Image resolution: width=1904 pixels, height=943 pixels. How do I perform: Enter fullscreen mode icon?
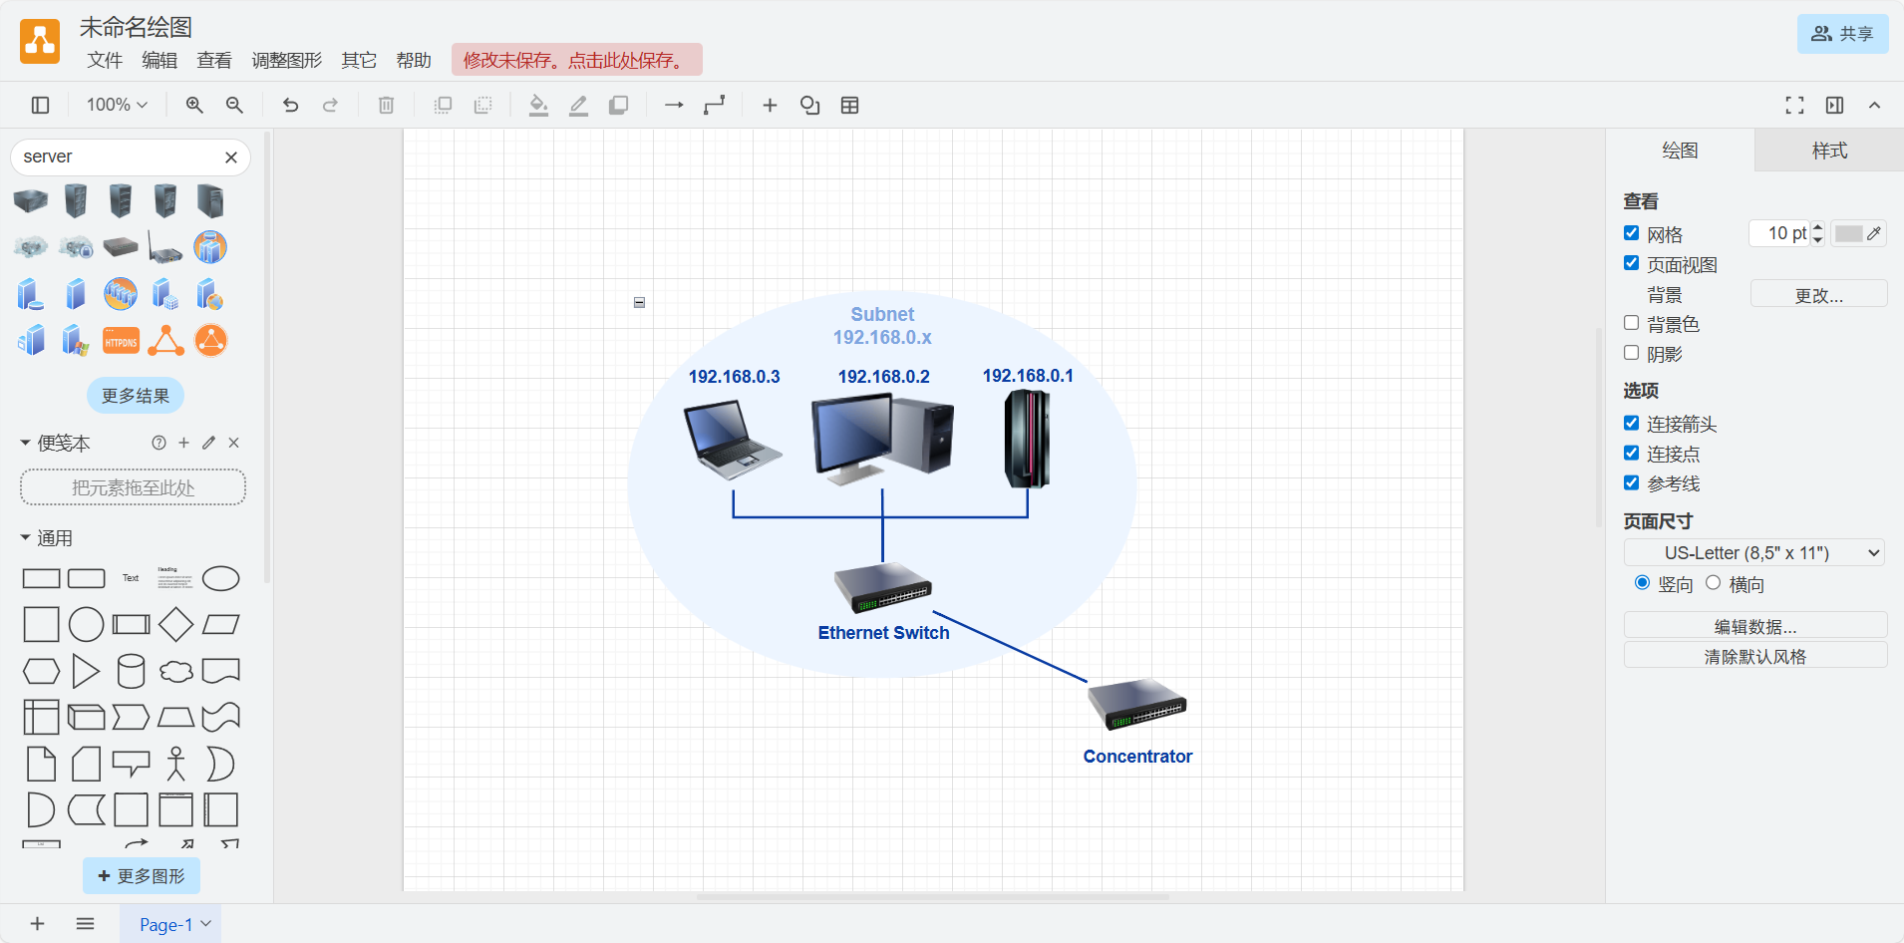coord(1794,105)
